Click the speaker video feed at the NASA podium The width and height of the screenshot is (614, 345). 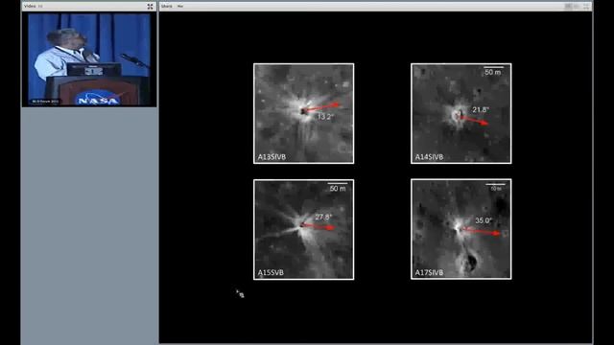tap(89, 59)
